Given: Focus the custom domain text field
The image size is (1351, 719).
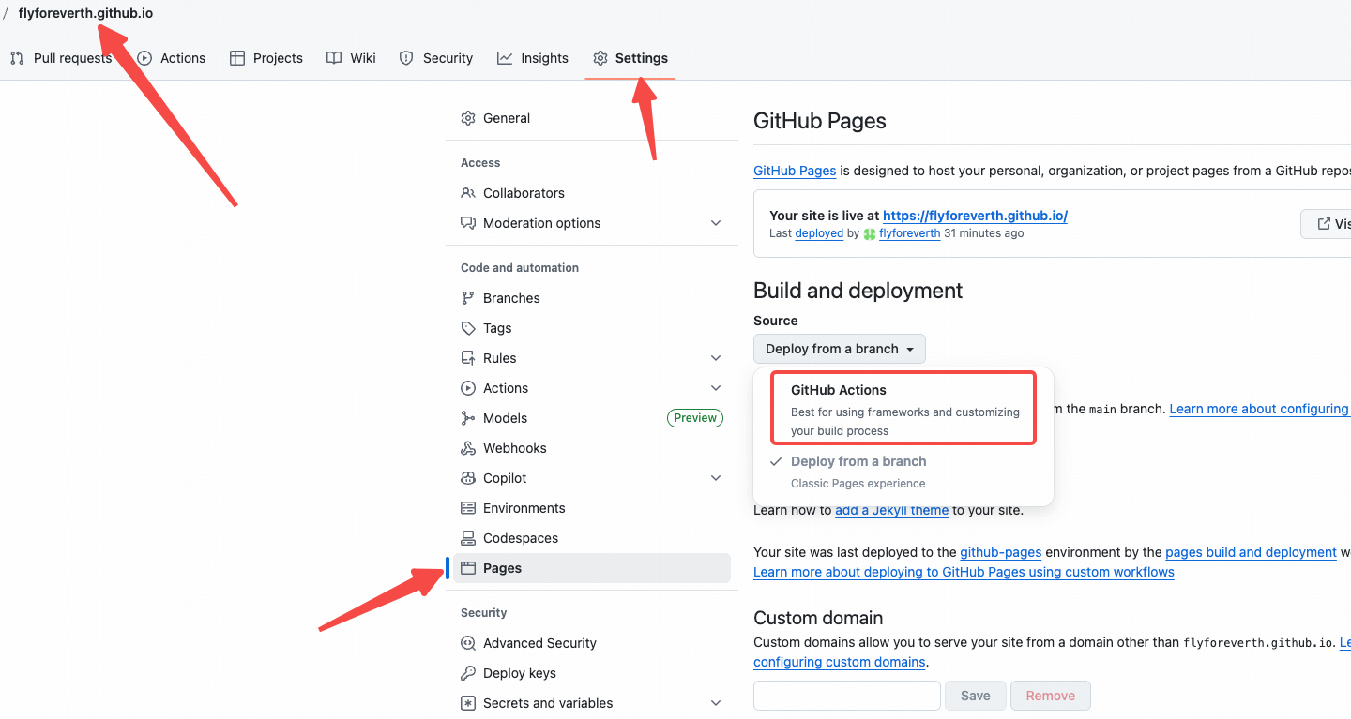Looking at the screenshot, I should click(847, 696).
